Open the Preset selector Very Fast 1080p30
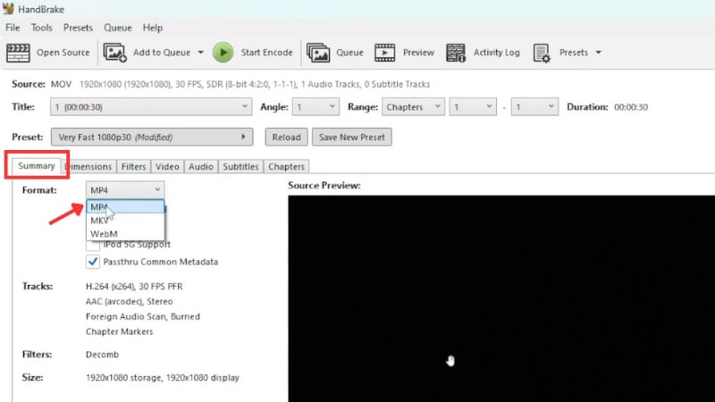 click(152, 138)
